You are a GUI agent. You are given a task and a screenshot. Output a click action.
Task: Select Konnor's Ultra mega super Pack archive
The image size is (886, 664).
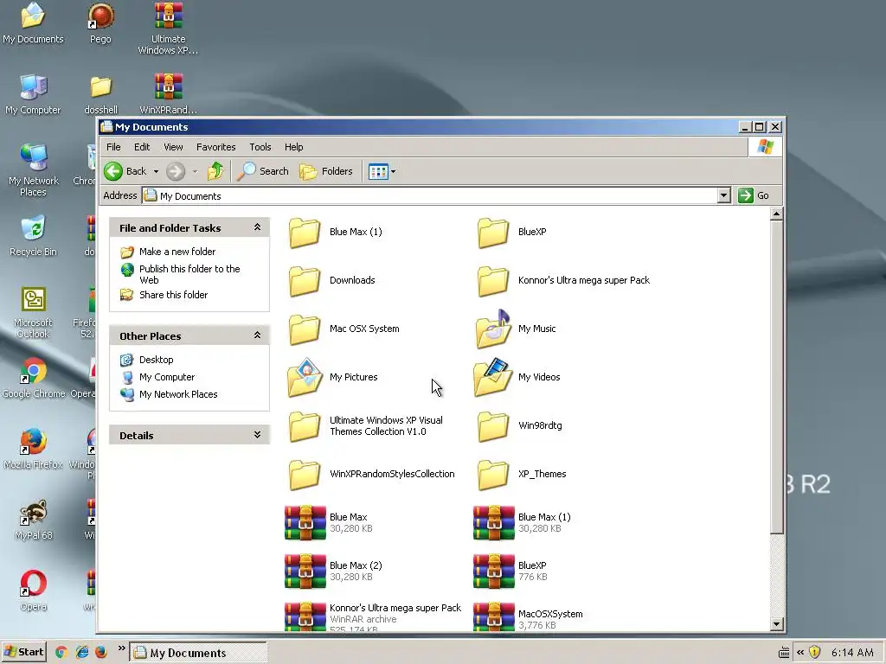(305, 616)
